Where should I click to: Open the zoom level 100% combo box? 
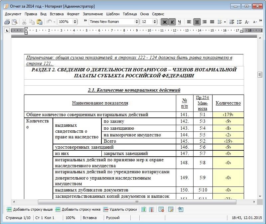[x=67, y=22]
